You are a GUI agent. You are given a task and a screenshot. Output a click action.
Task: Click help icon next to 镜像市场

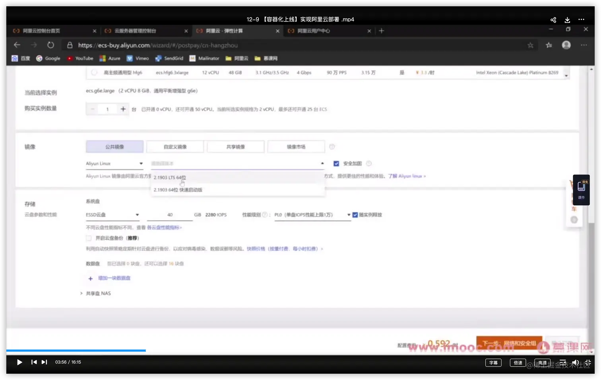coord(332,147)
